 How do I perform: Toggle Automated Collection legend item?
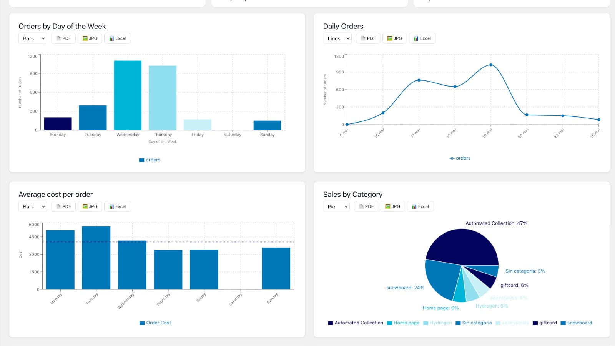pyautogui.click(x=356, y=323)
